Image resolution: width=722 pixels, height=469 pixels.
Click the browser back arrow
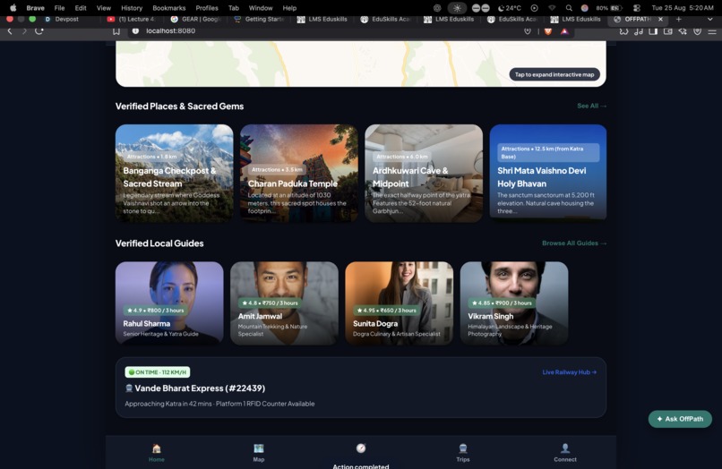10,30
